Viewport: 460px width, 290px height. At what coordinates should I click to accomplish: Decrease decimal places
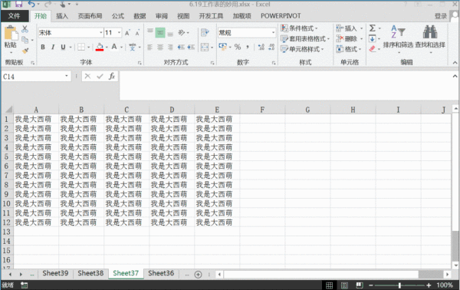coord(271,47)
